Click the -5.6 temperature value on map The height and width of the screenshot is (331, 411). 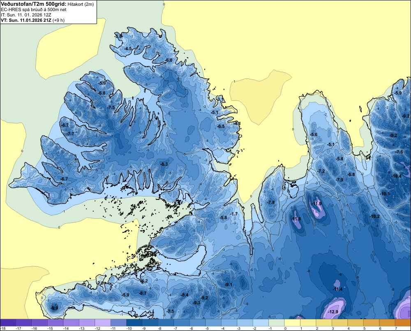coord(314,134)
